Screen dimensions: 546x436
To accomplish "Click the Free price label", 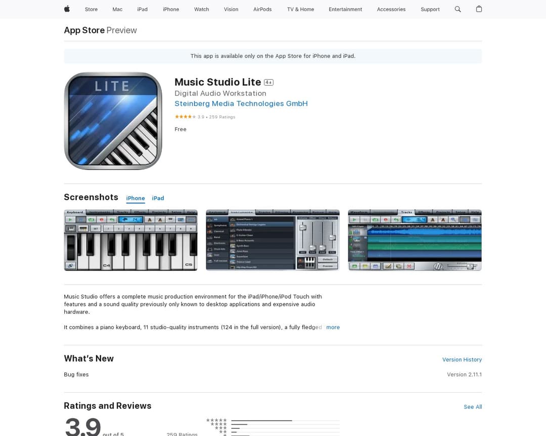I will click(x=180, y=129).
